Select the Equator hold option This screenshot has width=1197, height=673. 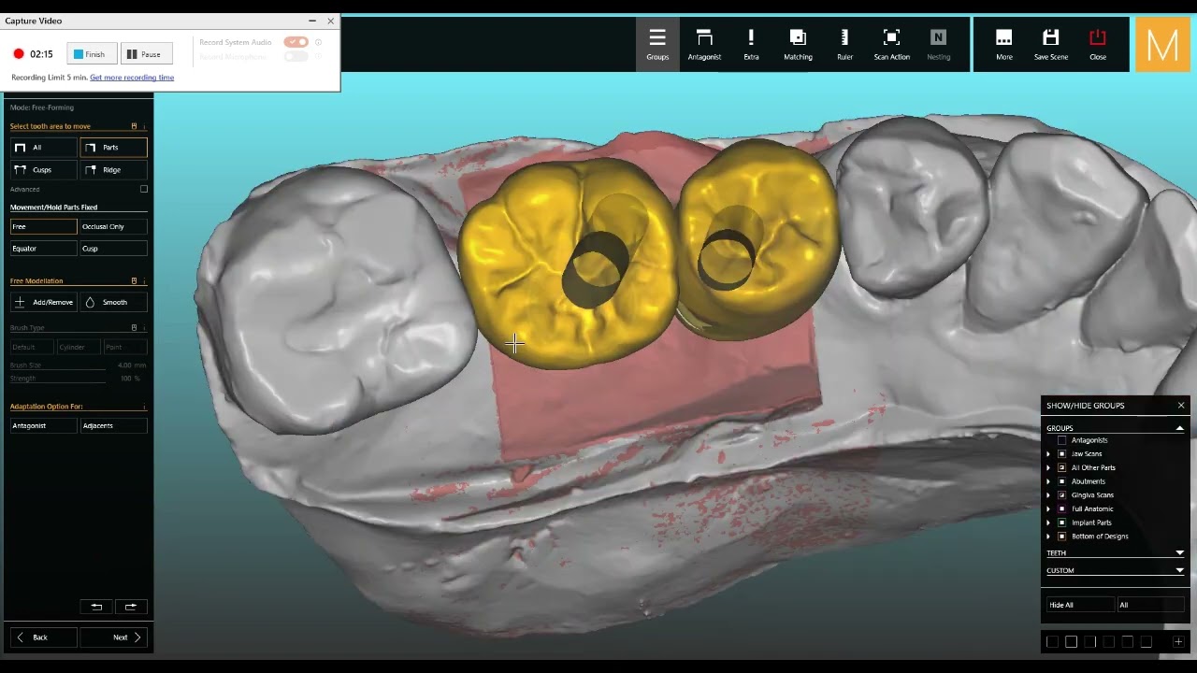point(43,249)
